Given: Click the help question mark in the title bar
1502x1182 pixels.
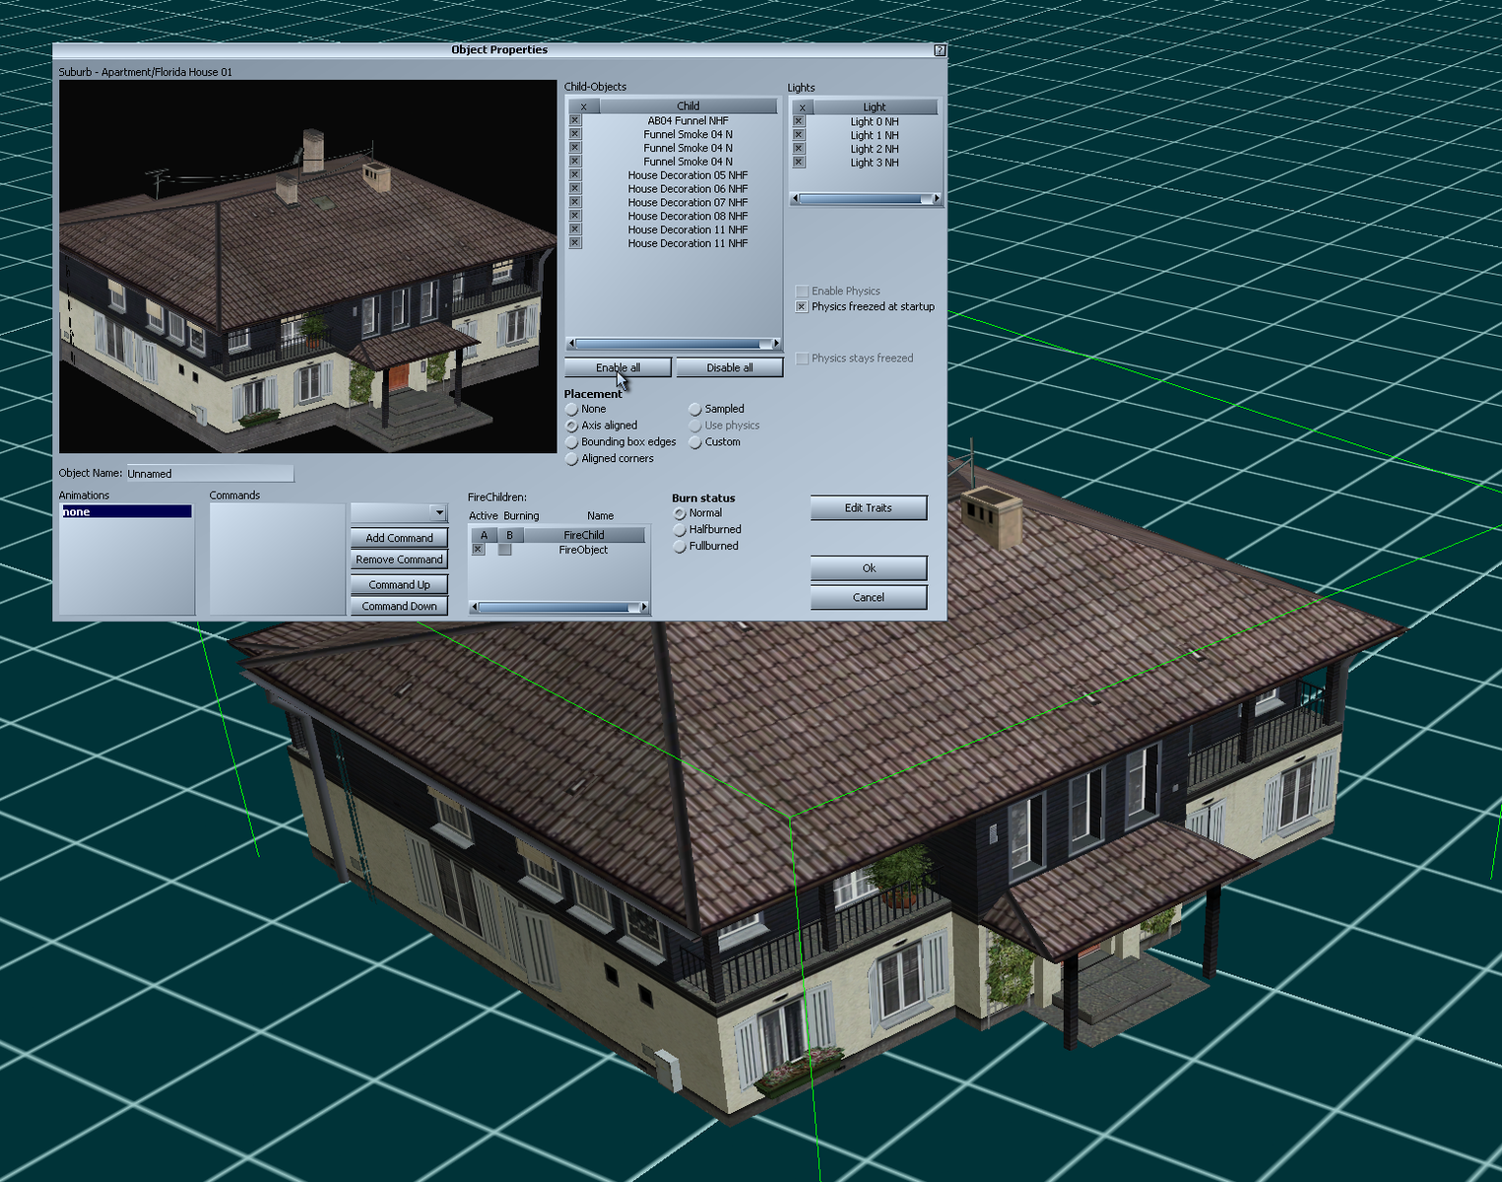Looking at the screenshot, I should (x=940, y=50).
